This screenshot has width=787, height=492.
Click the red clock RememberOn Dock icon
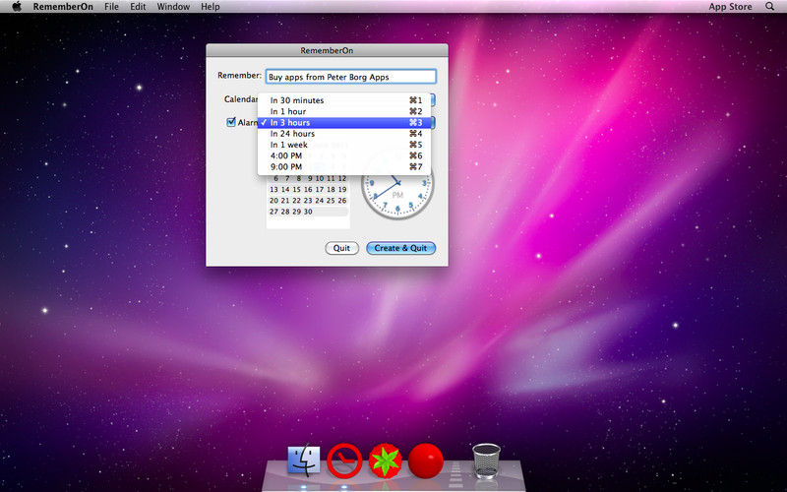[x=344, y=460]
